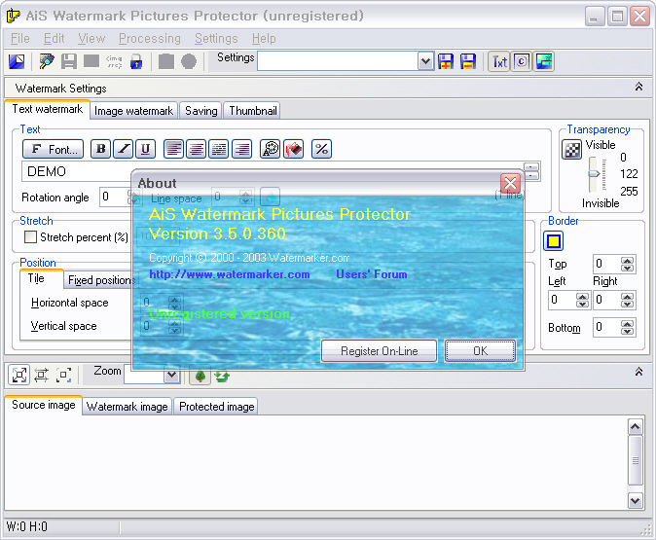Image resolution: width=656 pixels, height=540 pixels.
Task: Open the Users' Forum link
Action: pyautogui.click(x=372, y=274)
